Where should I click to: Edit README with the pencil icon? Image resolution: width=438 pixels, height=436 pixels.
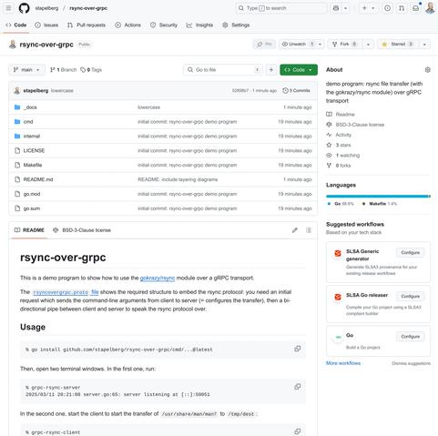(x=295, y=230)
